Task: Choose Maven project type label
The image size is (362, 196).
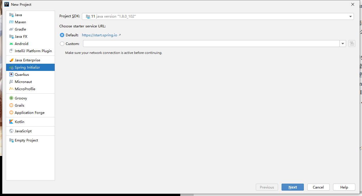Action: (x=20, y=22)
